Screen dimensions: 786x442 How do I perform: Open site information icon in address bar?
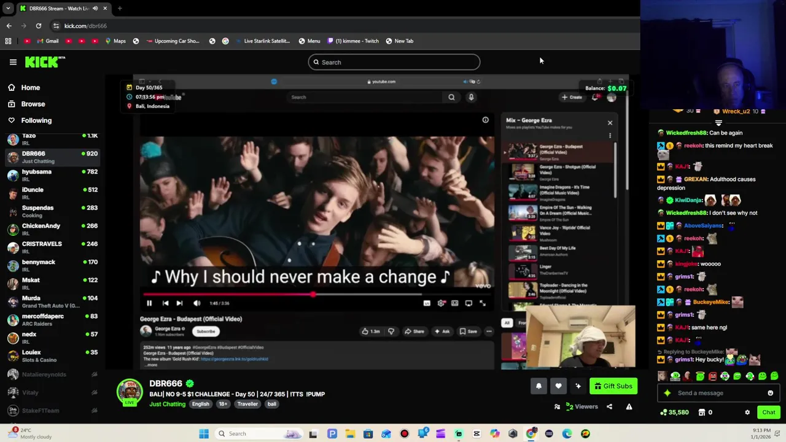click(x=56, y=26)
